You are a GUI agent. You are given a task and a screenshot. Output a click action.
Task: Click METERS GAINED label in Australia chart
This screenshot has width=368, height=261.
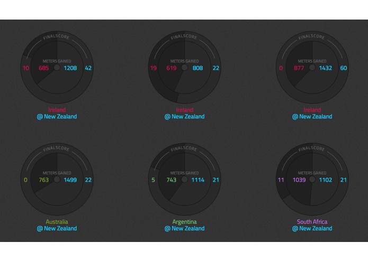(57, 173)
